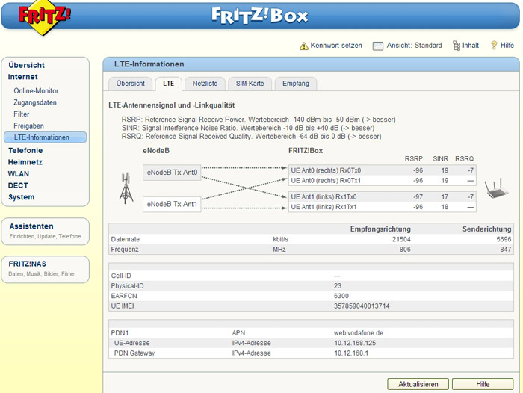Click the Hilfe button at the bottom

483,384
